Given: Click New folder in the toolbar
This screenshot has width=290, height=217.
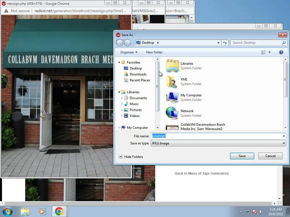Looking at the screenshot, I should pyautogui.click(x=154, y=52).
